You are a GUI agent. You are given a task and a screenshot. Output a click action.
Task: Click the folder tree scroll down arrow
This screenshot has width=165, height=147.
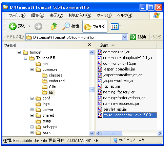[91, 133]
